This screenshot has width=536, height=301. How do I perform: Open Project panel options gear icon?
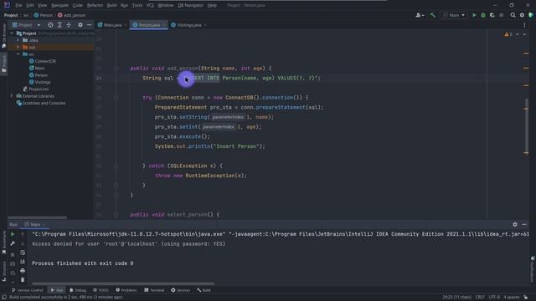[80, 25]
